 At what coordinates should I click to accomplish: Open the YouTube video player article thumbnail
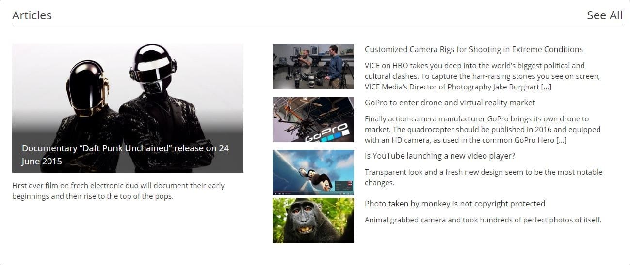pyautogui.click(x=313, y=173)
